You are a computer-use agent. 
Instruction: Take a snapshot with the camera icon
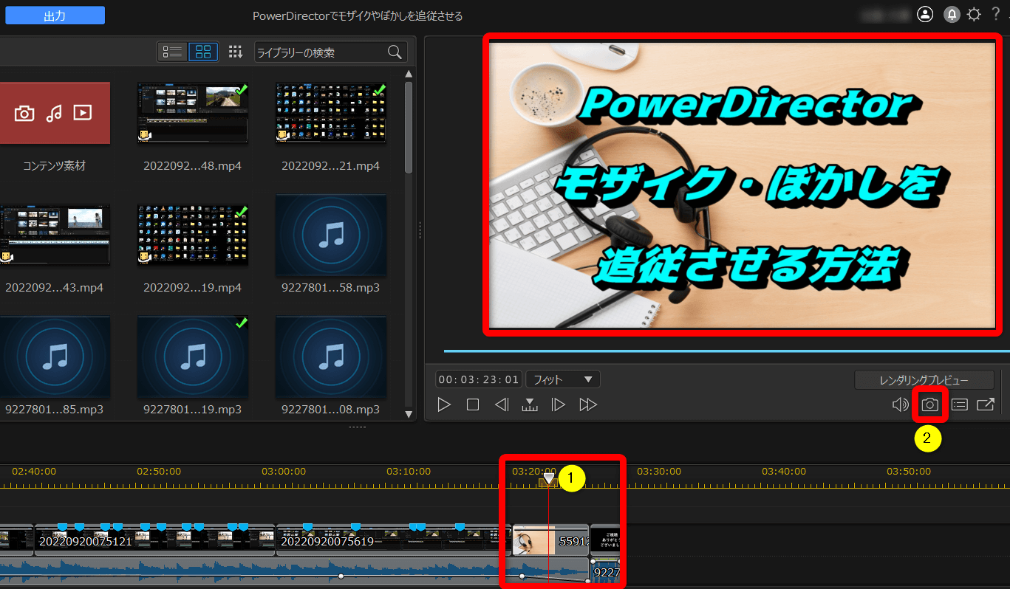tap(929, 404)
